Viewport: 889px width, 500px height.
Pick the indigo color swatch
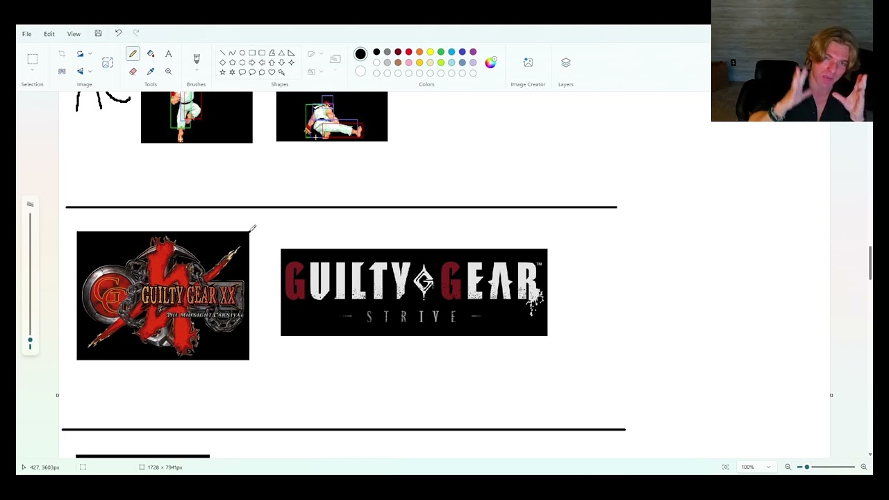[x=463, y=52]
